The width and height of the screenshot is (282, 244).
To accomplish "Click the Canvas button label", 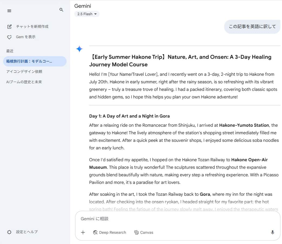I will point(147,232).
